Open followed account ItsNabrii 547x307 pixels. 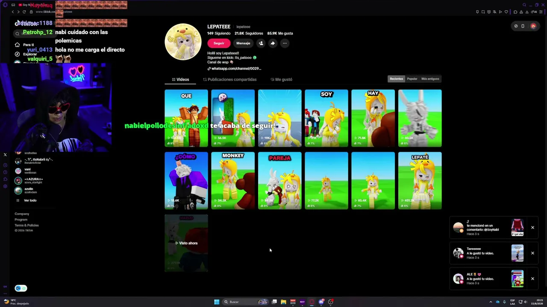tap(33, 161)
